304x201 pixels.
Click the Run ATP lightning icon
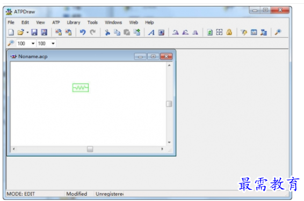pos(244,32)
